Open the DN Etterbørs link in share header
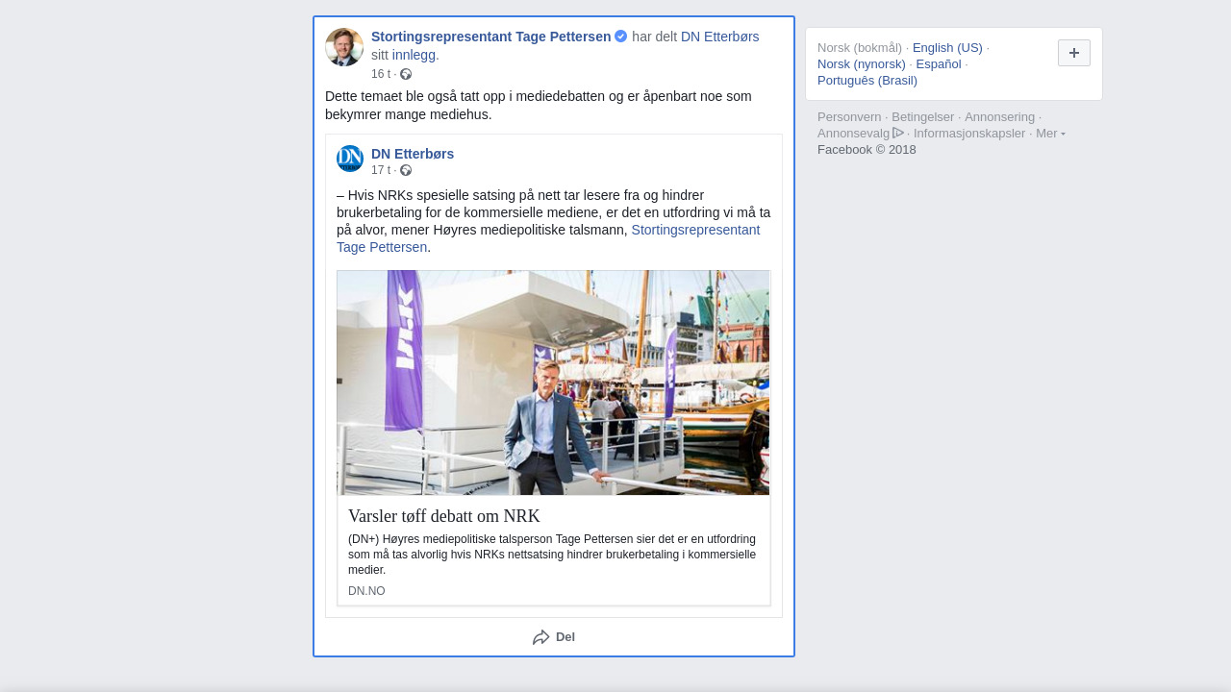1231x692 pixels. pos(720,37)
